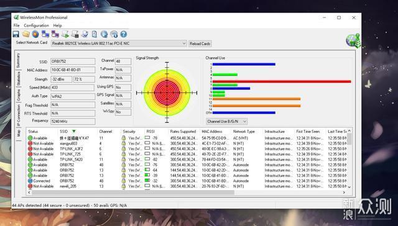
Task: Switch to the Statistics side tab
Action: [18, 78]
